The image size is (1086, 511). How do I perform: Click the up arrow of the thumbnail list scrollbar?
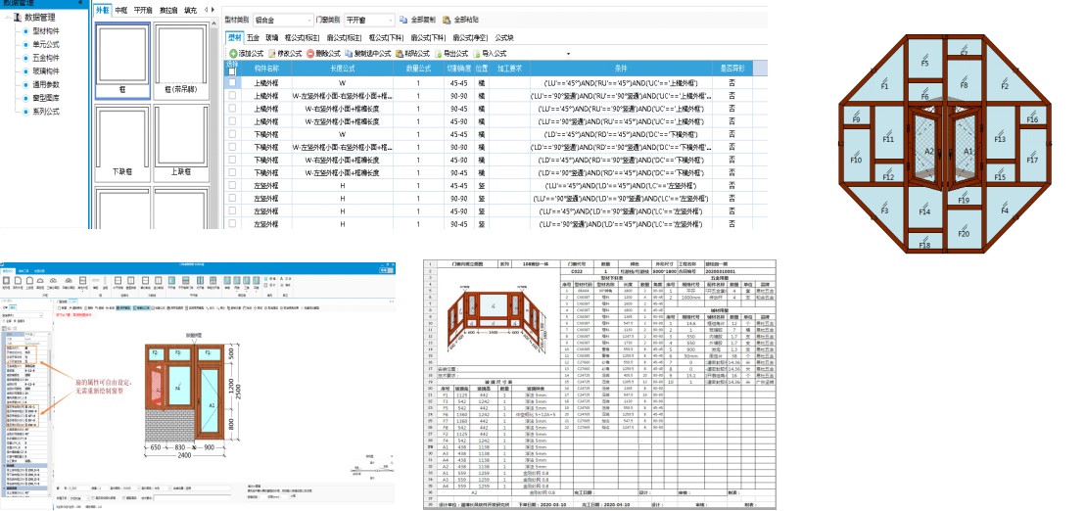coord(215,24)
